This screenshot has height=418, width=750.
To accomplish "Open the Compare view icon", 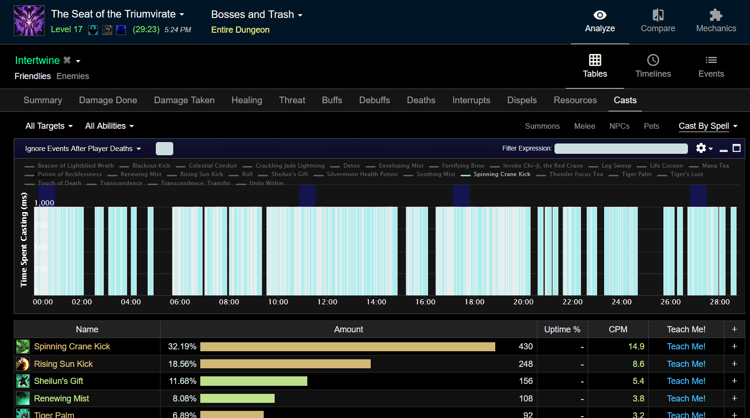I will (x=658, y=16).
